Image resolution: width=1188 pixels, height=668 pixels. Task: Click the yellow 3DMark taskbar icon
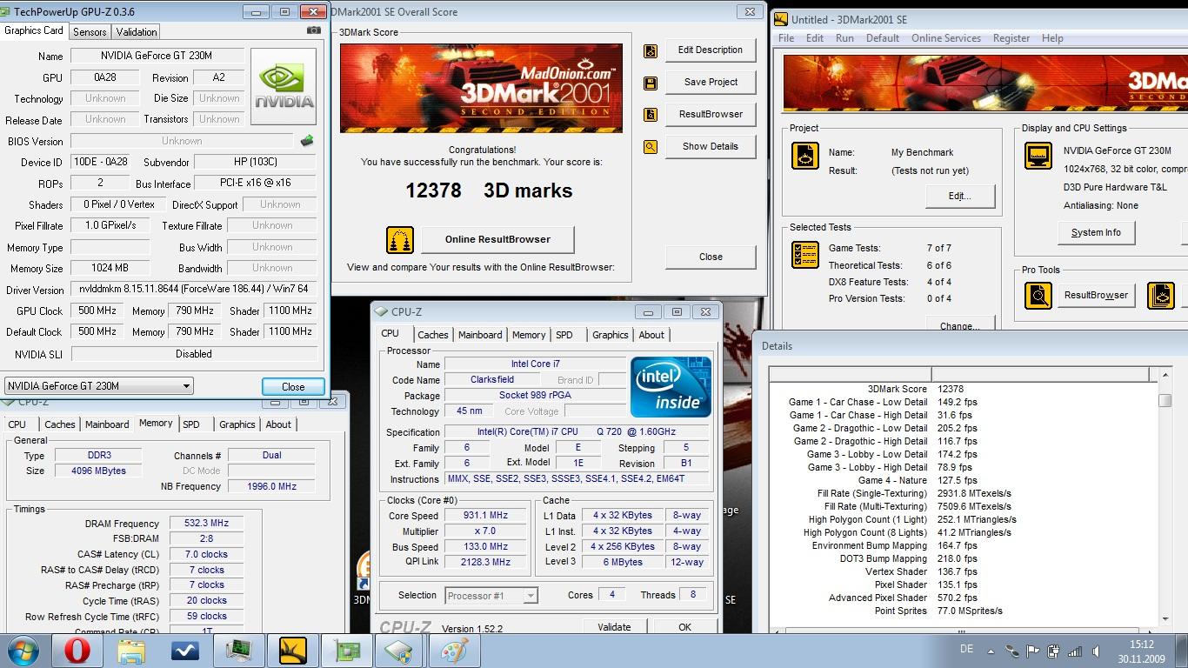click(293, 651)
